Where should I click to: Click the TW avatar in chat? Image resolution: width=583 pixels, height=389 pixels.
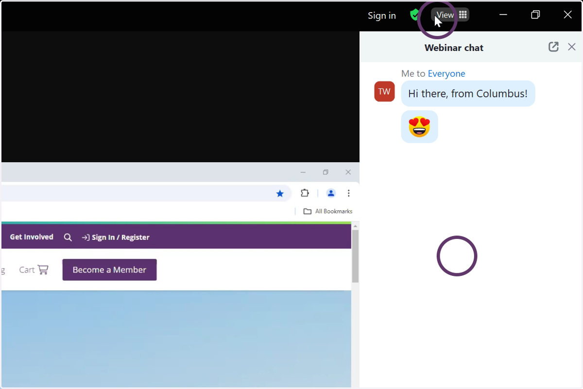[x=384, y=92]
